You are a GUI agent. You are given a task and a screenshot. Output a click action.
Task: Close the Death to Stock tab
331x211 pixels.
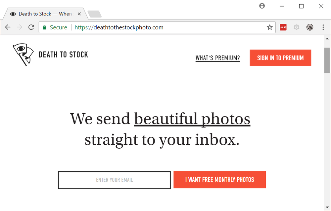coord(79,14)
